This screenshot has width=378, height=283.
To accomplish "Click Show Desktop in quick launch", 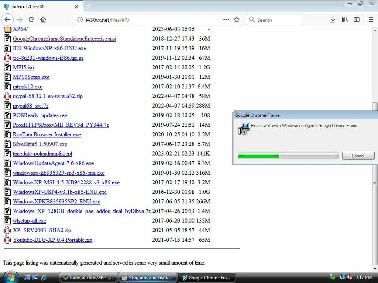I will pyautogui.click(x=27, y=277).
